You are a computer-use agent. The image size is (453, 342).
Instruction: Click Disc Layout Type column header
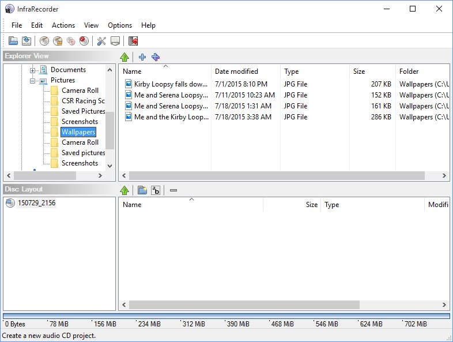click(x=372, y=204)
